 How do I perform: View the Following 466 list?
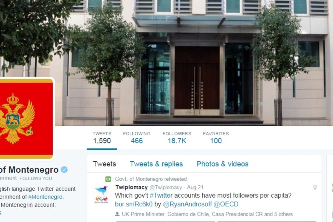pos(137,138)
